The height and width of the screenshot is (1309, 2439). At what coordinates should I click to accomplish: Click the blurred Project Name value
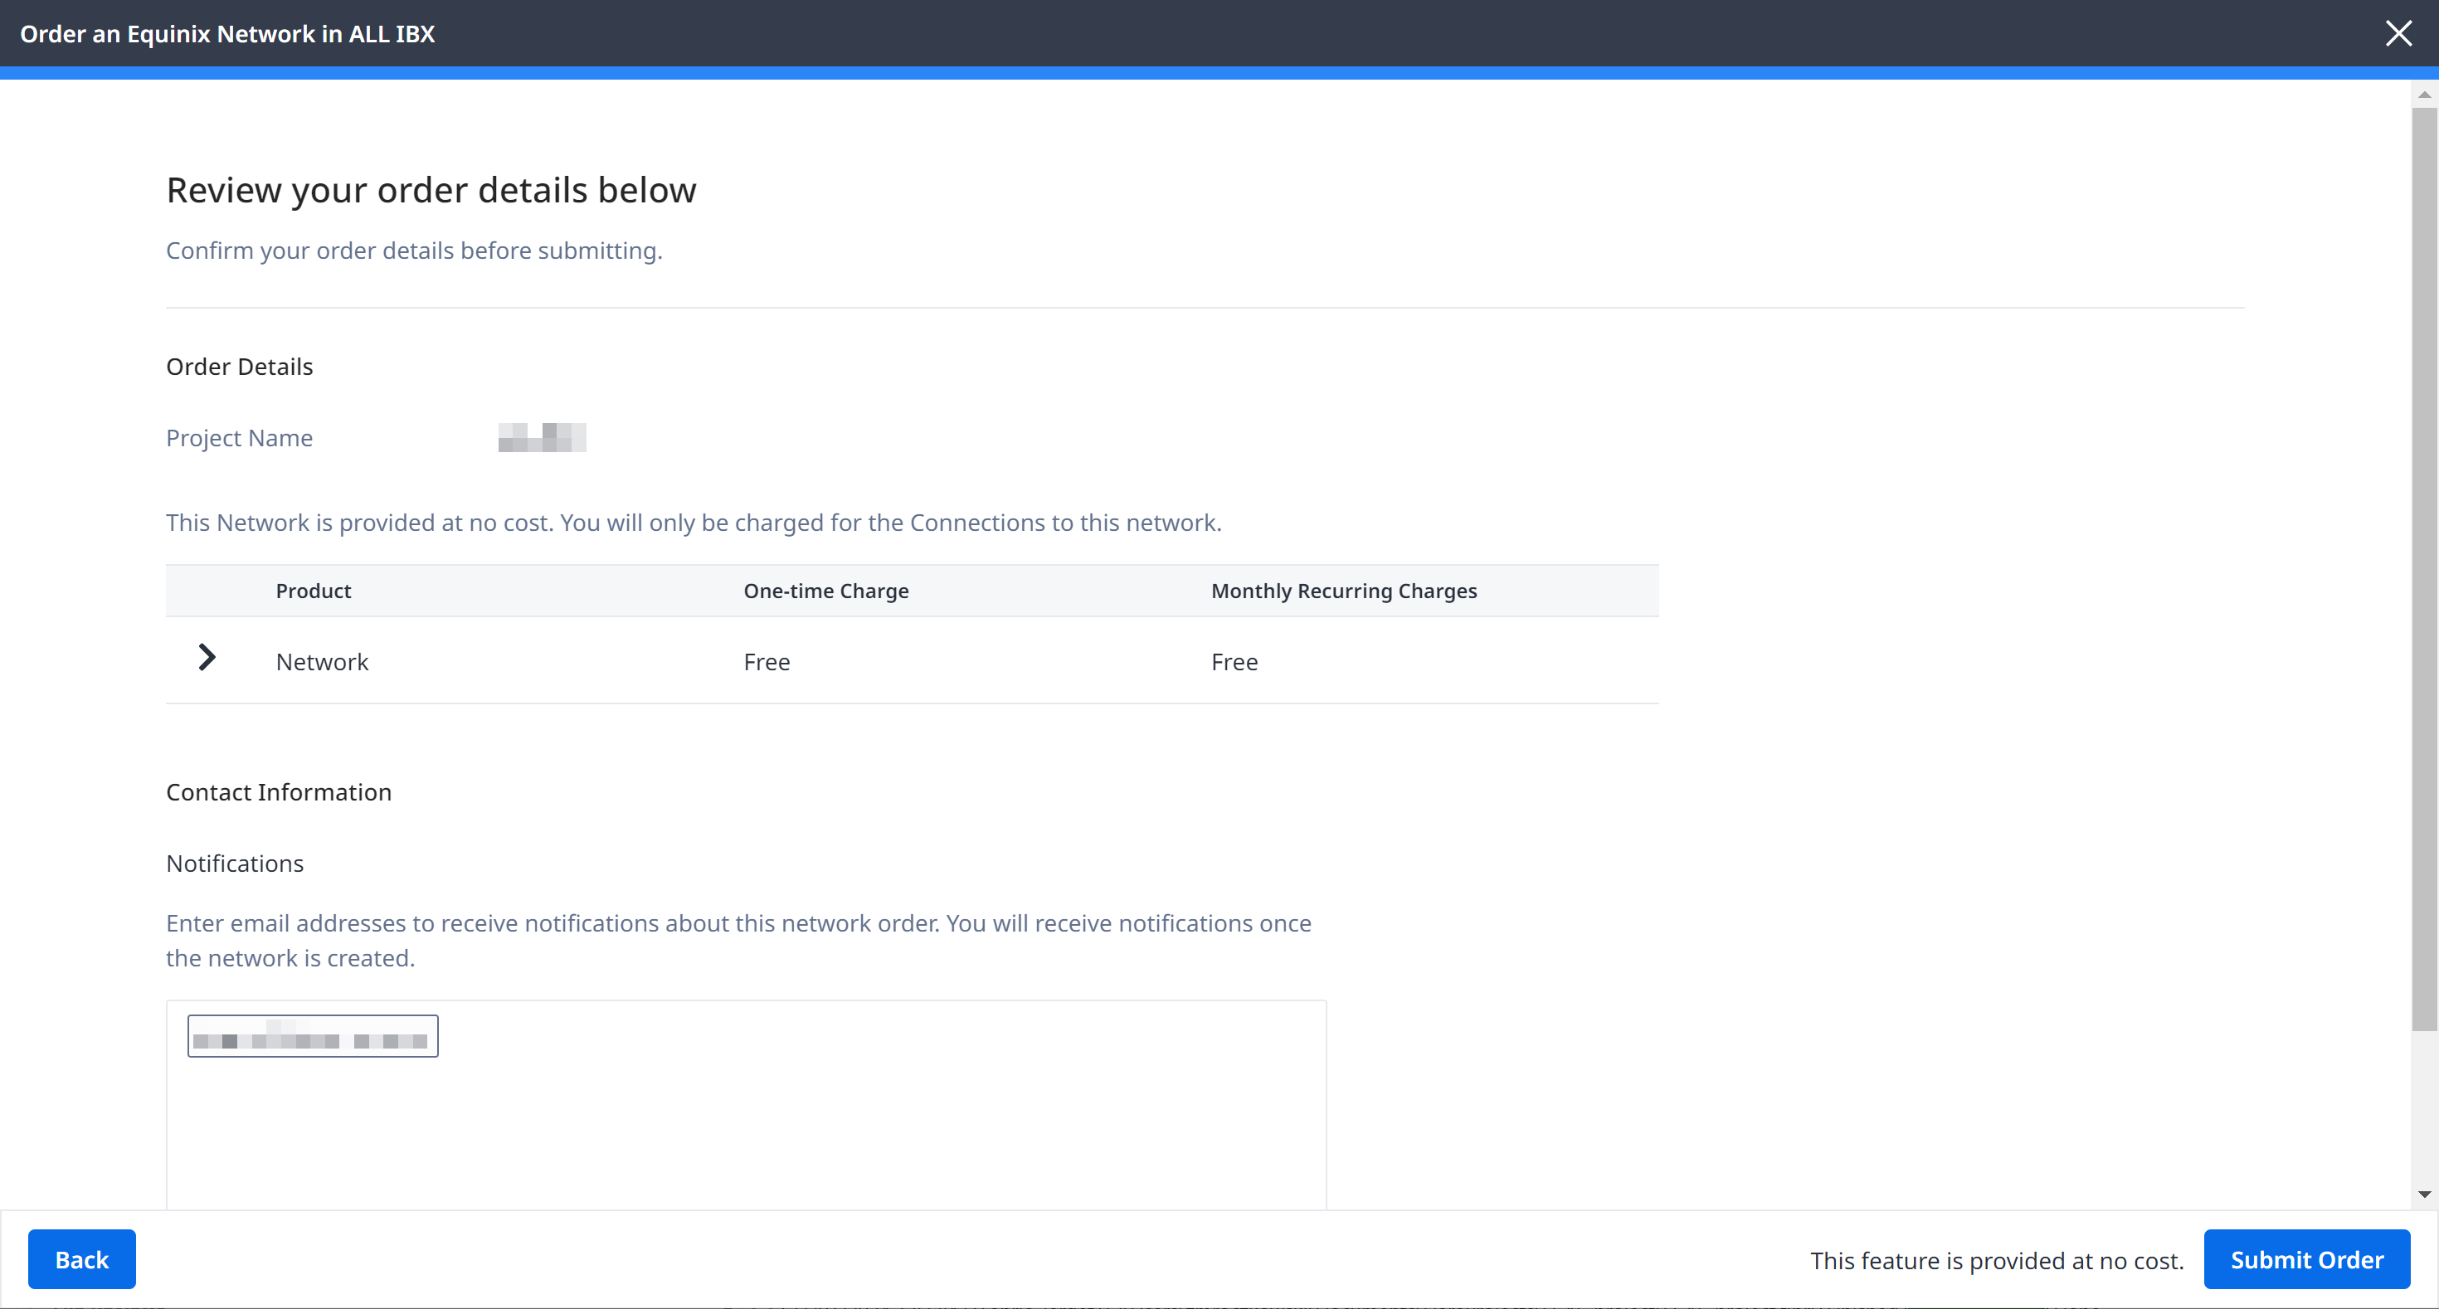tap(543, 437)
